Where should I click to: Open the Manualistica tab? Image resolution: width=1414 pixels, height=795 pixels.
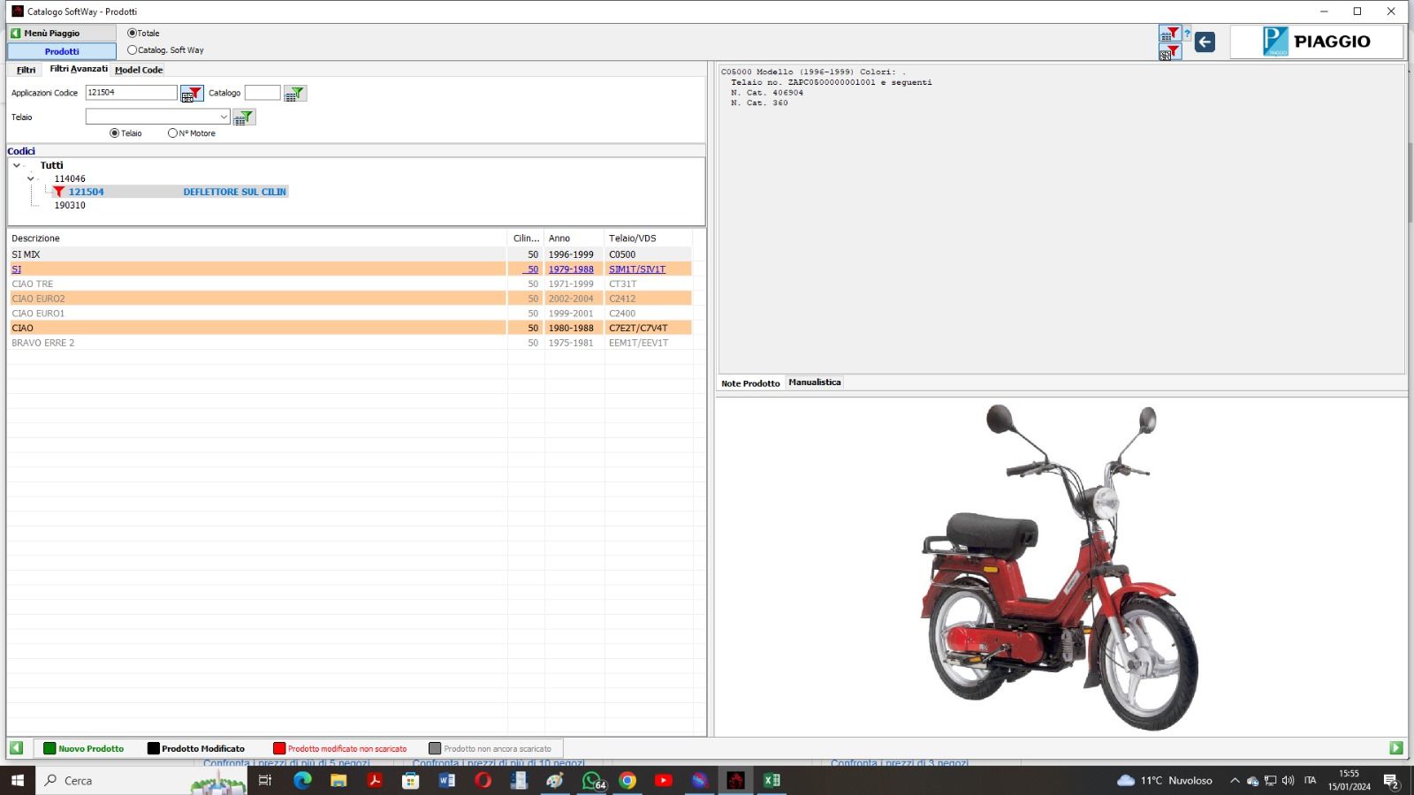pos(814,382)
